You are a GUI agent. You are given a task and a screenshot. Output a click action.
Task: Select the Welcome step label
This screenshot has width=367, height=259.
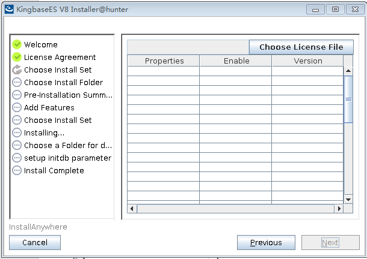[x=41, y=44]
